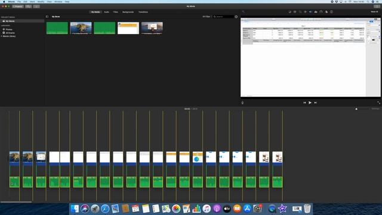
Task: Open the Modify menu
Action: click(x=41, y=2)
